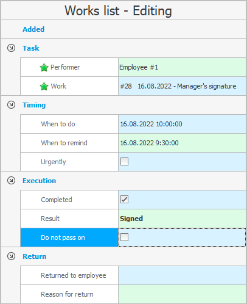
Task: Edit the When to remind date value
Action: [182, 143]
